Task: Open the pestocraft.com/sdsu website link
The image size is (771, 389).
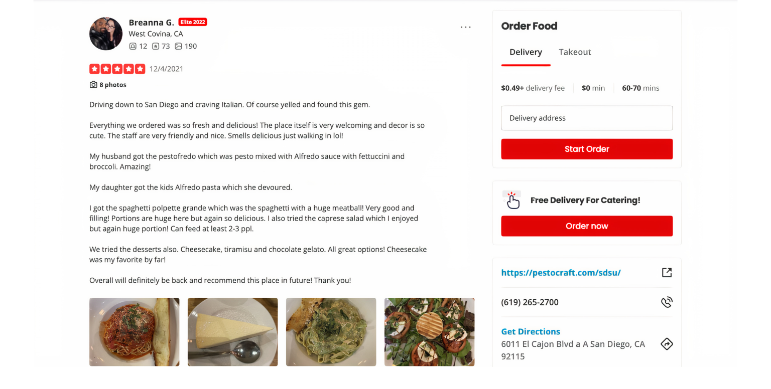Action: coord(561,273)
